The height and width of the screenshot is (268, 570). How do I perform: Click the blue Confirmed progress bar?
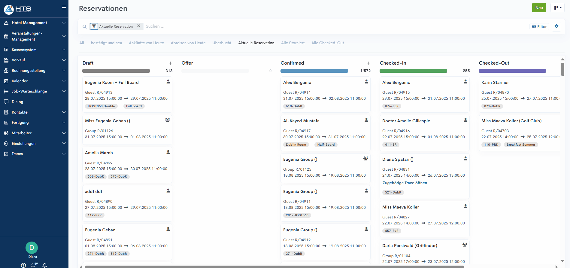(x=314, y=71)
